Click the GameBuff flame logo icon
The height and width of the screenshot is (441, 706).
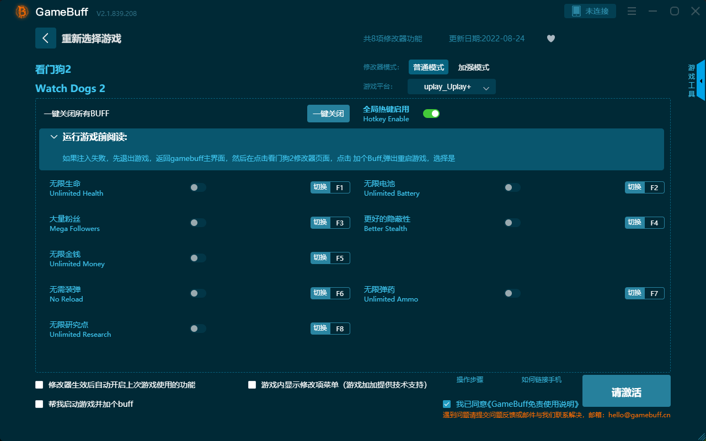(21, 11)
